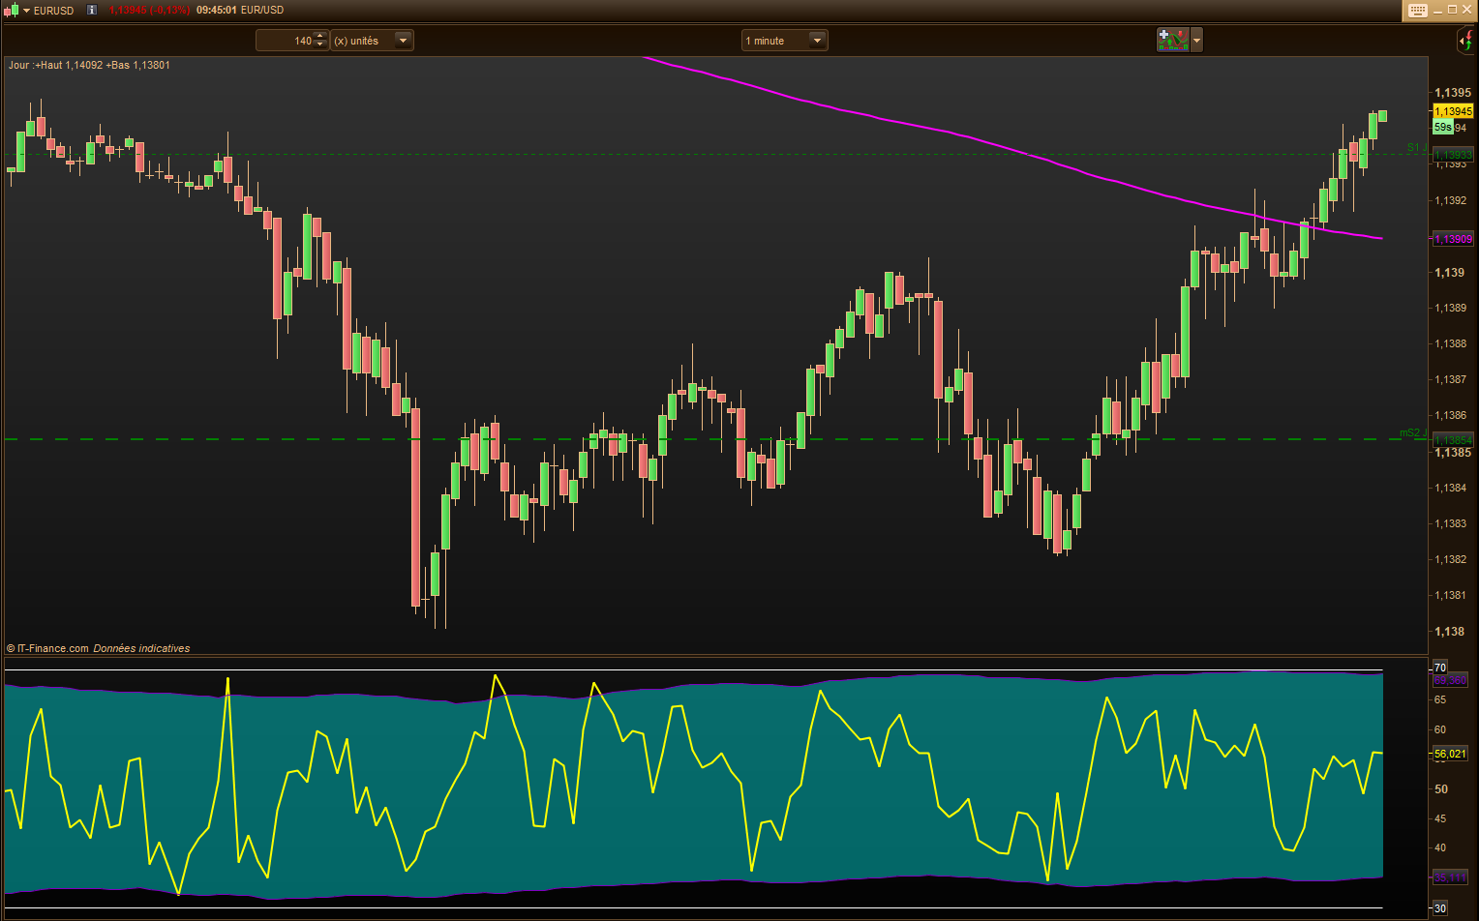Close the EURUSD chart window
1479x921 pixels.
tap(1466, 10)
